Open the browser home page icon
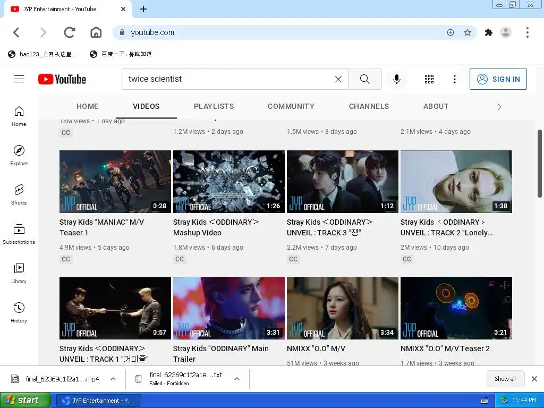This screenshot has width=544, height=408. coord(96,32)
